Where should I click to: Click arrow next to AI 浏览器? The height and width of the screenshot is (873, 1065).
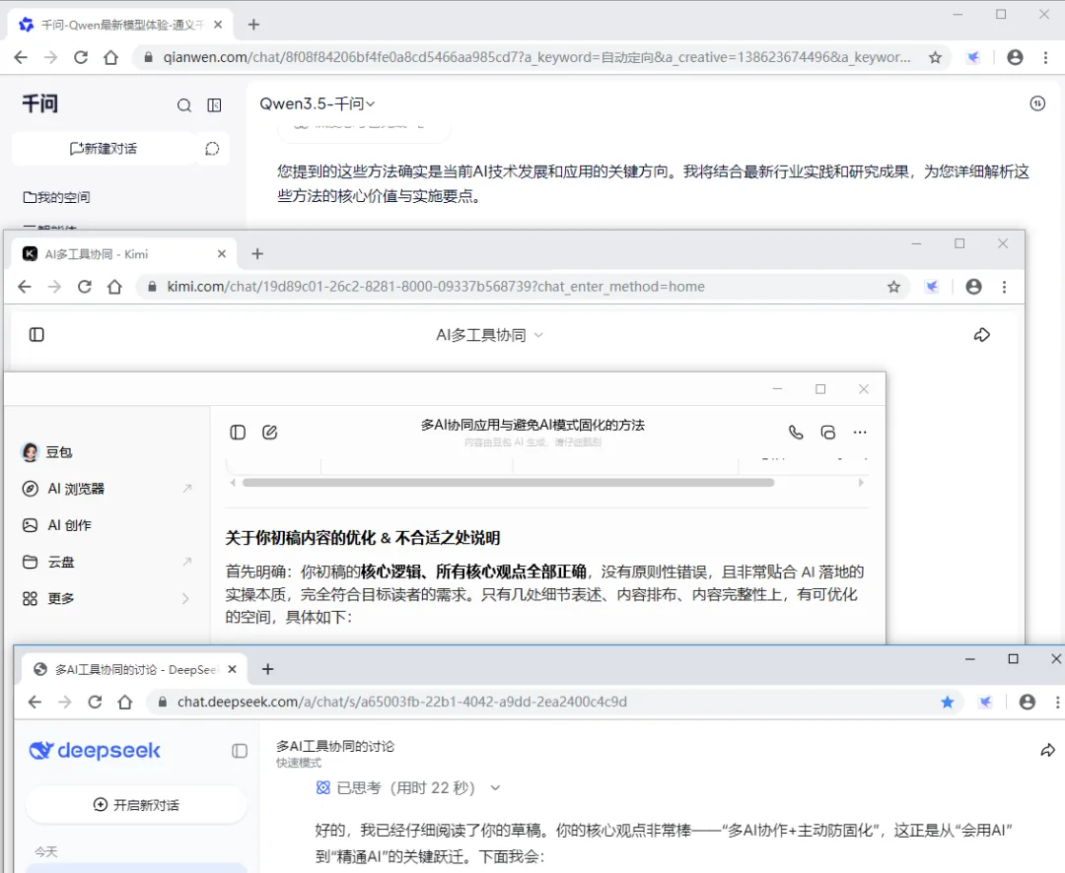click(187, 489)
